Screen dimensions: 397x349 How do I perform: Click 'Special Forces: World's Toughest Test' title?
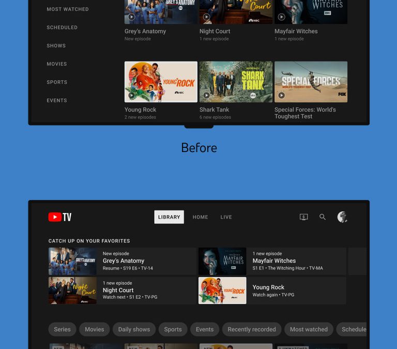click(x=305, y=113)
